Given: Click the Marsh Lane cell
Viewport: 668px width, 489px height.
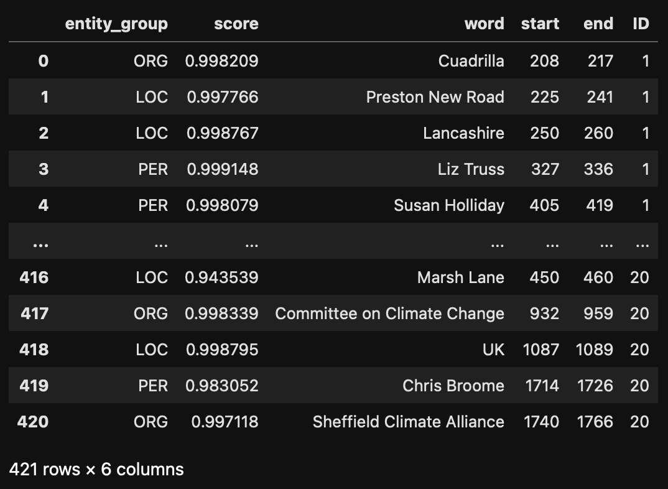Looking at the screenshot, I should pyautogui.click(x=460, y=277).
